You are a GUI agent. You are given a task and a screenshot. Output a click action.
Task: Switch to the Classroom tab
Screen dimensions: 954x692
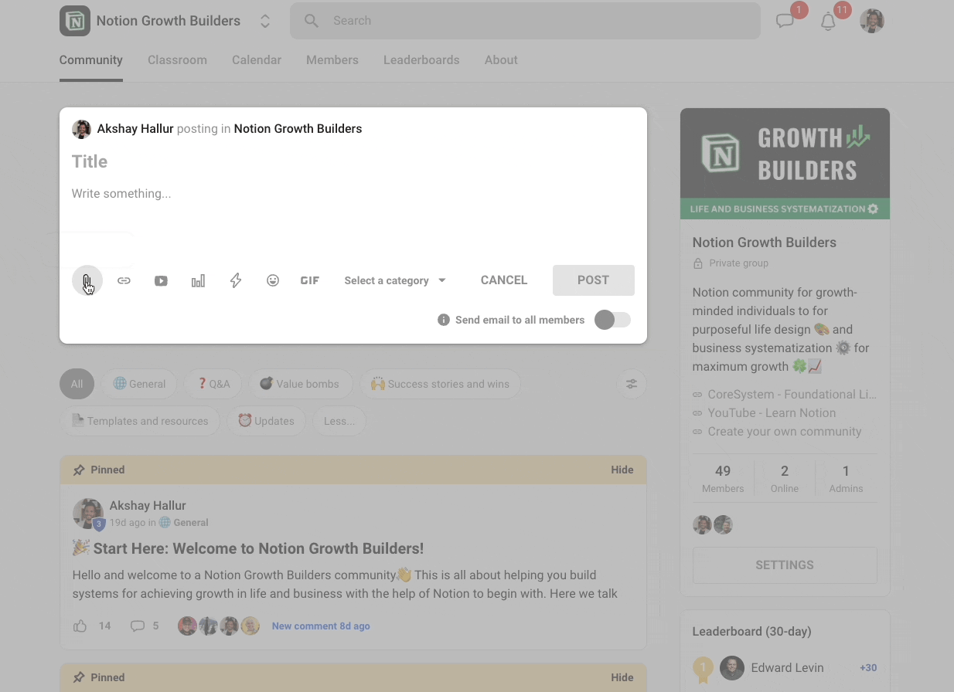pyautogui.click(x=177, y=60)
